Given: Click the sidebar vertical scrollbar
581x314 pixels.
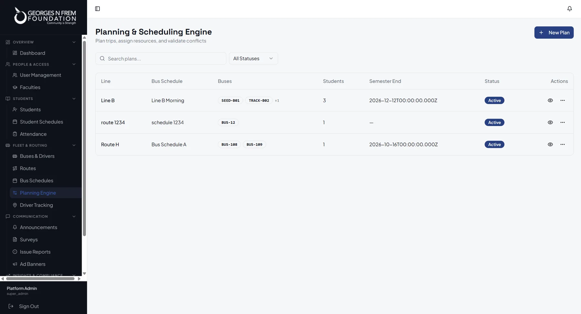Looking at the screenshot, I should tap(85, 139).
